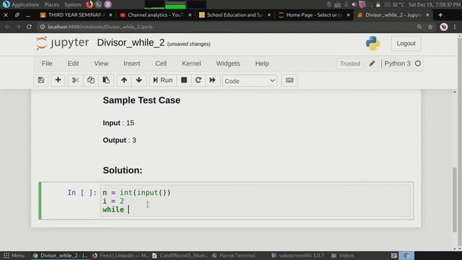Interrupt the kernel with stop icon
Viewport: 462px width, 260px height.
coord(184,80)
